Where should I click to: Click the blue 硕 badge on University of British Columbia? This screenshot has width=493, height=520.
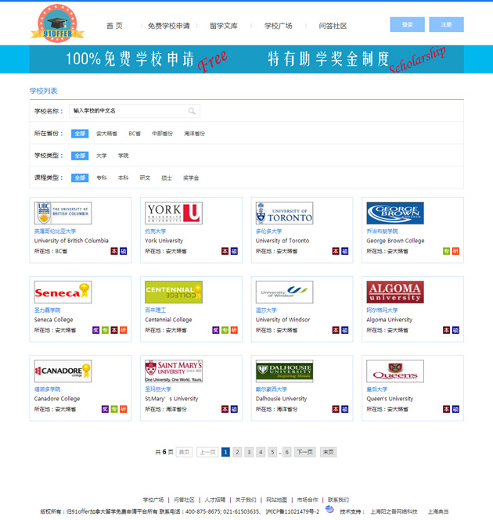(123, 251)
